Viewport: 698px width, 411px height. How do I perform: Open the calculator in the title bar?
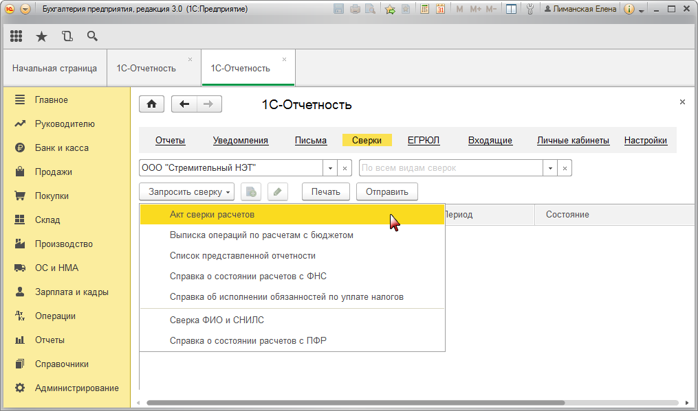pyautogui.click(x=425, y=10)
